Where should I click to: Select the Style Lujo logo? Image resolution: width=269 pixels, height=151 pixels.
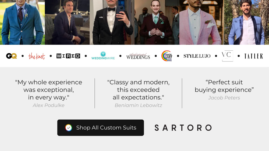click(197, 56)
